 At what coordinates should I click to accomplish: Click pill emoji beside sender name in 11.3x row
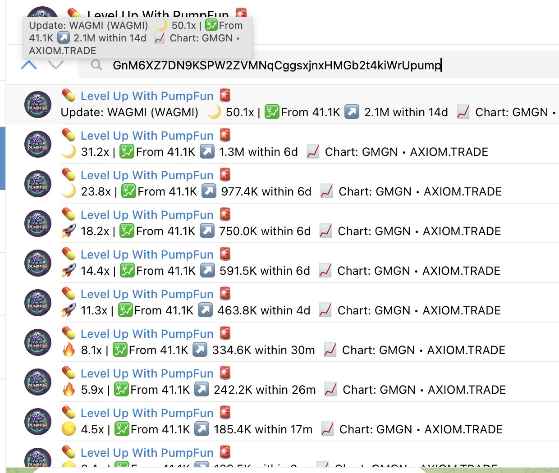pos(69,293)
